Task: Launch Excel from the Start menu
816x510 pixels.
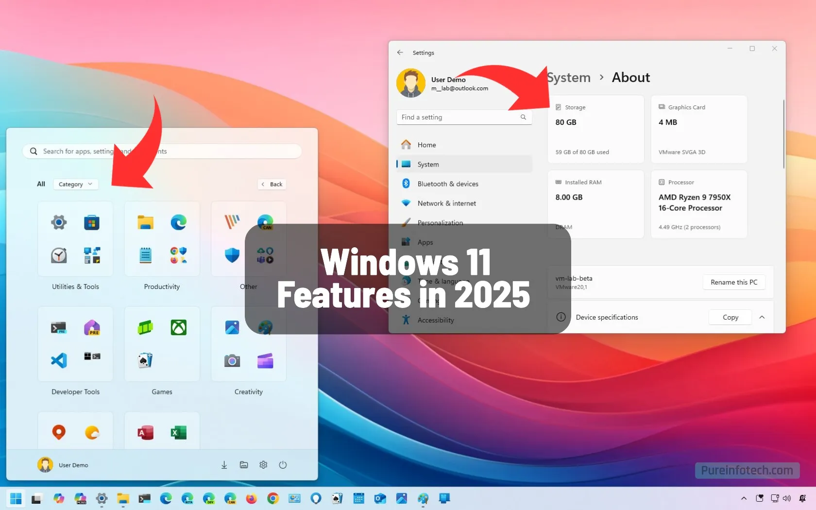Action: [178, 432]
